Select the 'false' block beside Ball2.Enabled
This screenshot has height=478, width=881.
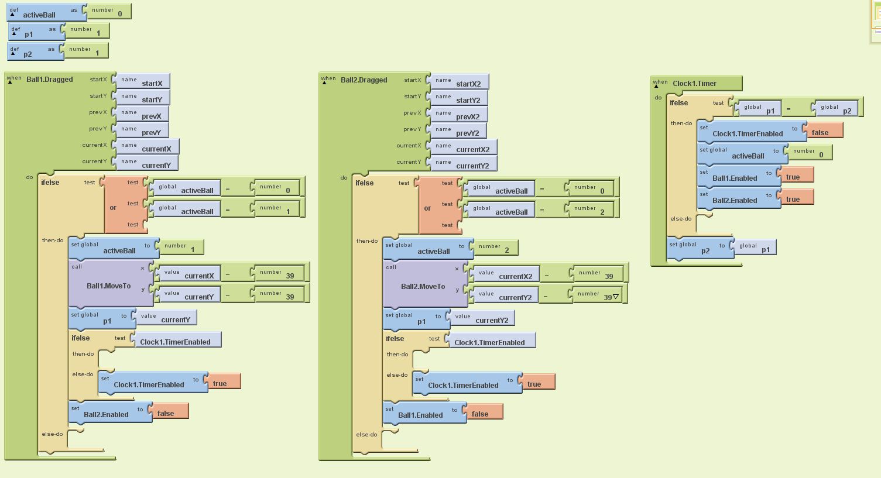(170, 412)
